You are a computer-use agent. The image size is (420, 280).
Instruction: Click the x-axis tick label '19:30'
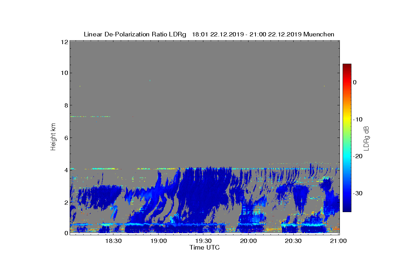click(203, 241)
